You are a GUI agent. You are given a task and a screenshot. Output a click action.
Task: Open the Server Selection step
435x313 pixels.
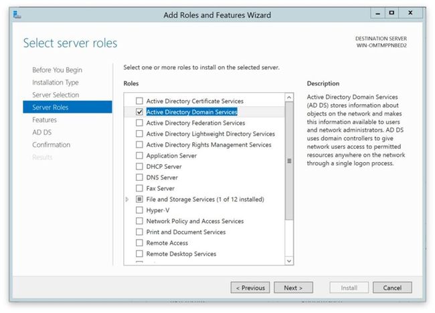pyautogui.click(x=56, y=95)
